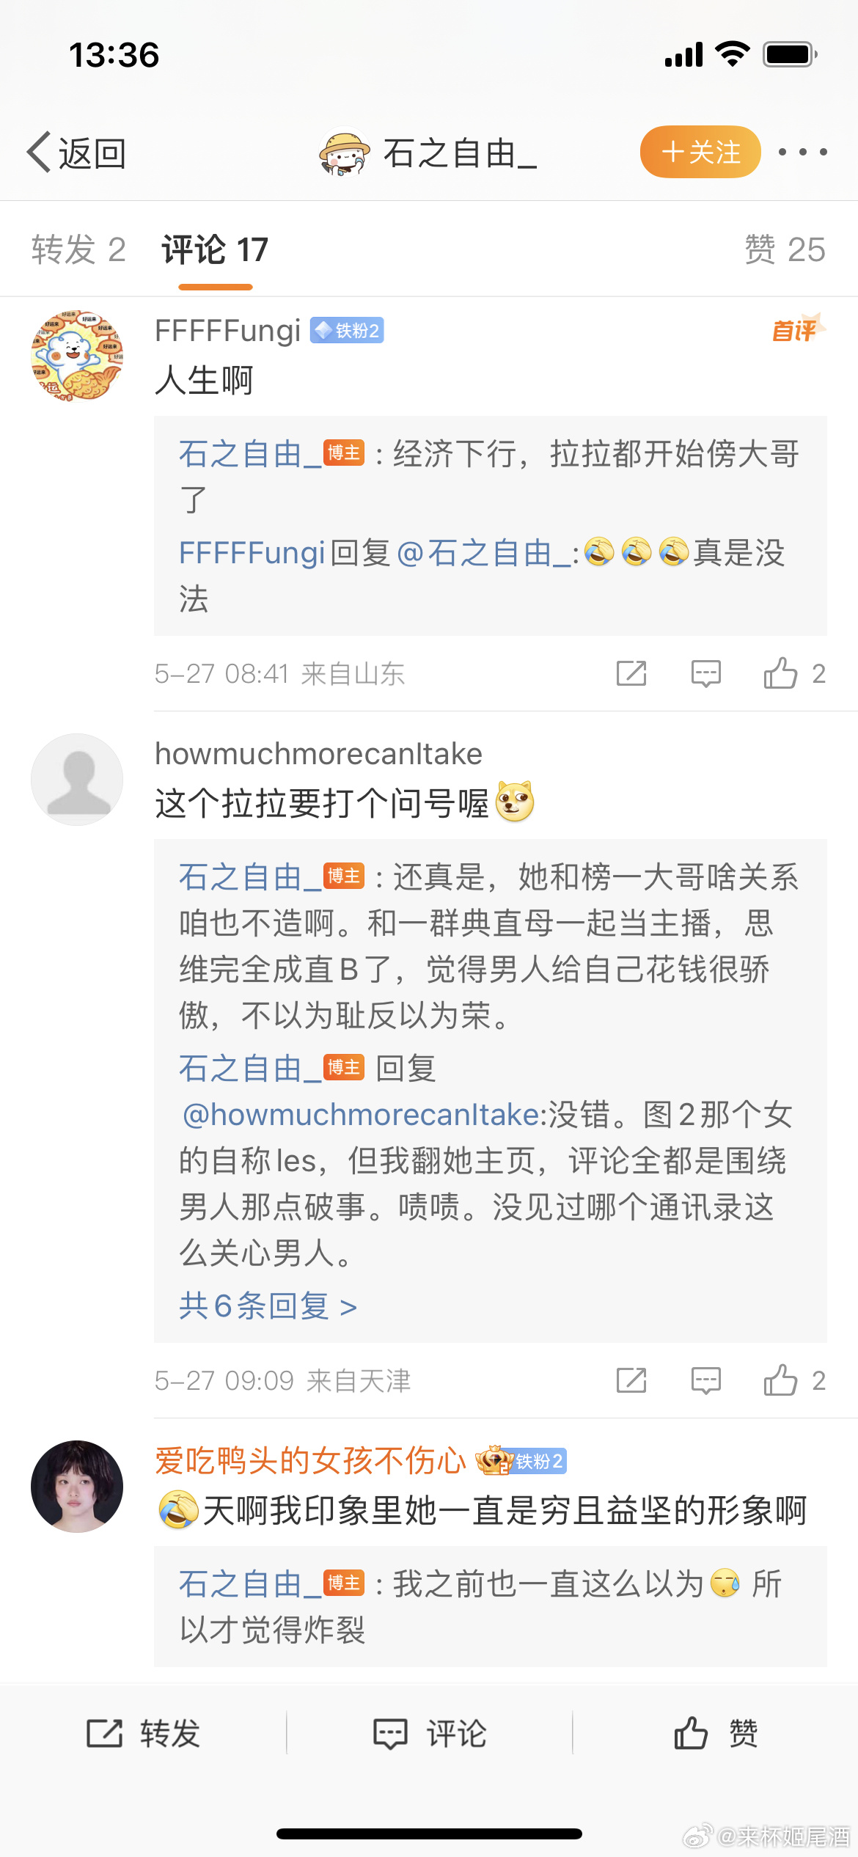
Task: Tap bottom bar 转发 repost button
Action: click(x=144, y=1734)
